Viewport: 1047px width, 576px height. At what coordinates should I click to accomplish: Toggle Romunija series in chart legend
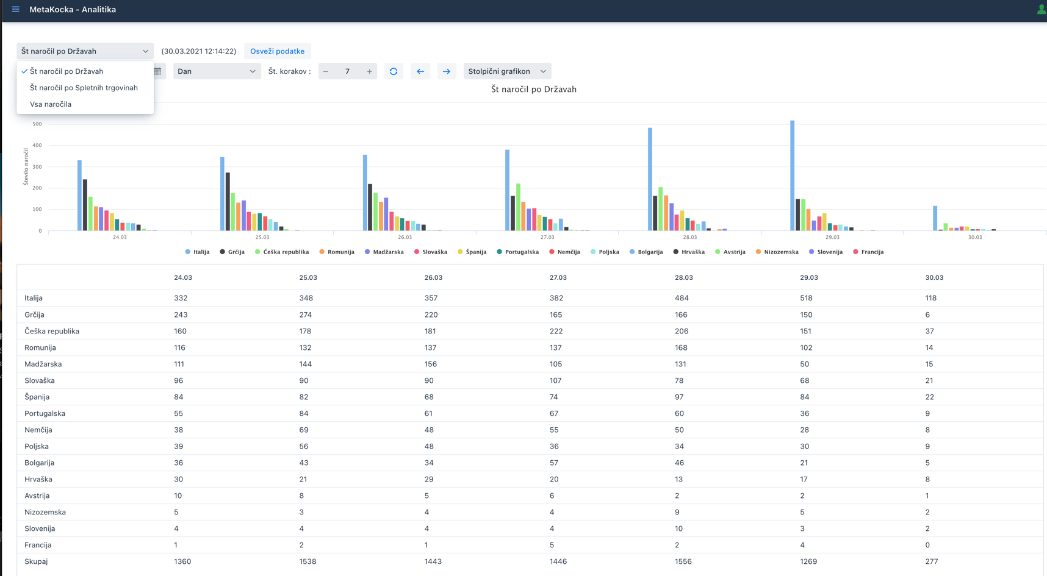click(337, 252)
